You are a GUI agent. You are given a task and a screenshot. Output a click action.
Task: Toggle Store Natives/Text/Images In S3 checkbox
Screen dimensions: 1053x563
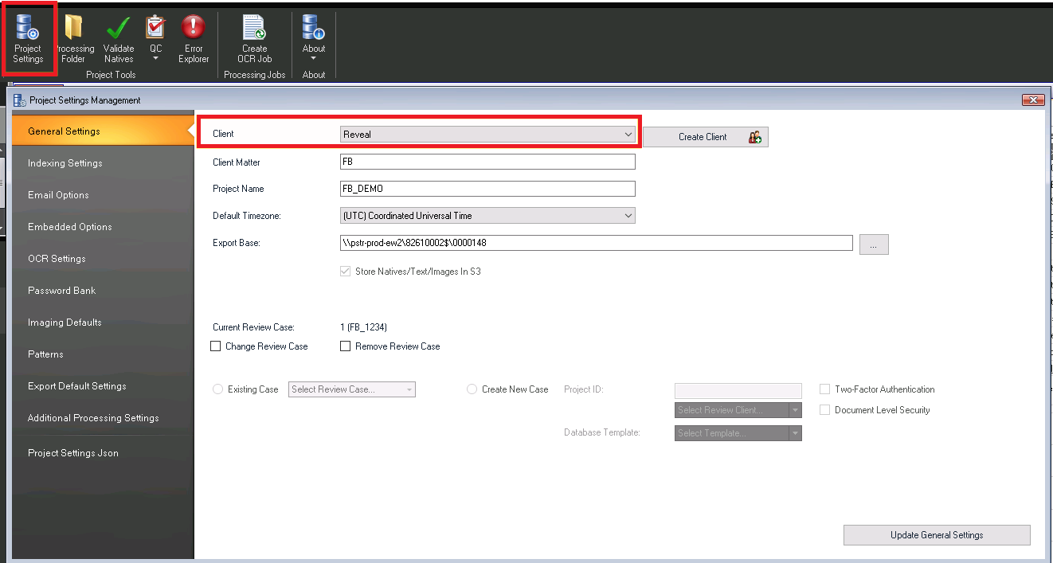coord(346,272)
